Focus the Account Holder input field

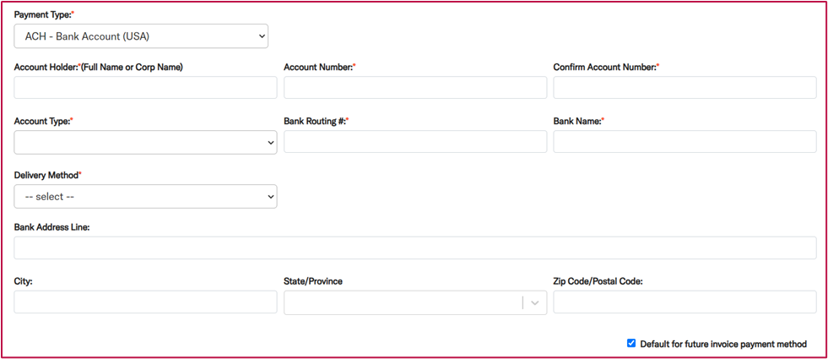coord(145,87)
